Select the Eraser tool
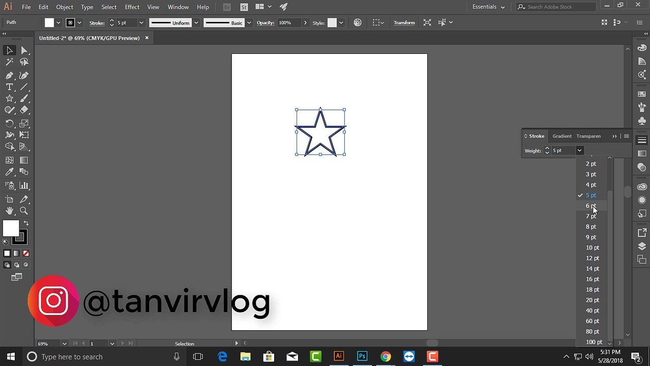 point(24,110)
